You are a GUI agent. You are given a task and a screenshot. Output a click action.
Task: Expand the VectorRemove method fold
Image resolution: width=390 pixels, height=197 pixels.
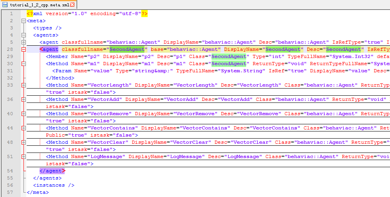coord(23,114)
